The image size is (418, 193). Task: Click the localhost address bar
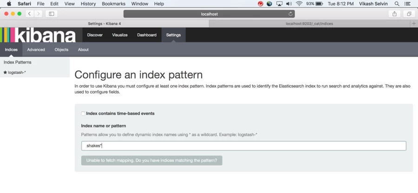coord(209,14)
